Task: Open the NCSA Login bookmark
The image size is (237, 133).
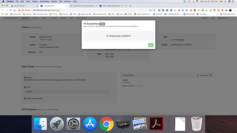Action: [x=189, y=14]
